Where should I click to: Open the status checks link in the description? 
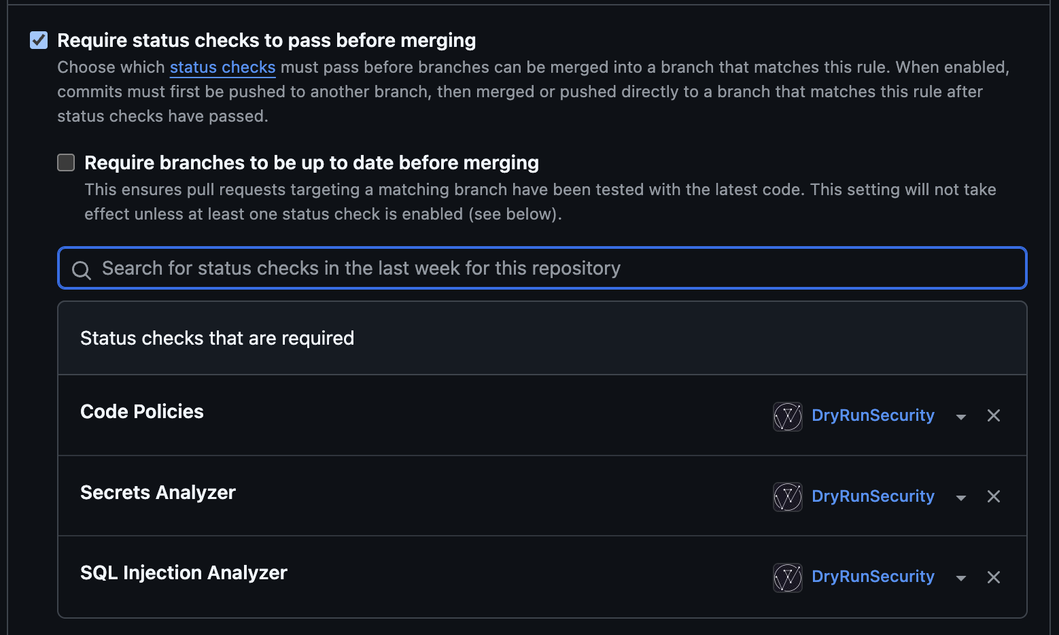pyautogui.click(x=222, y=67)
